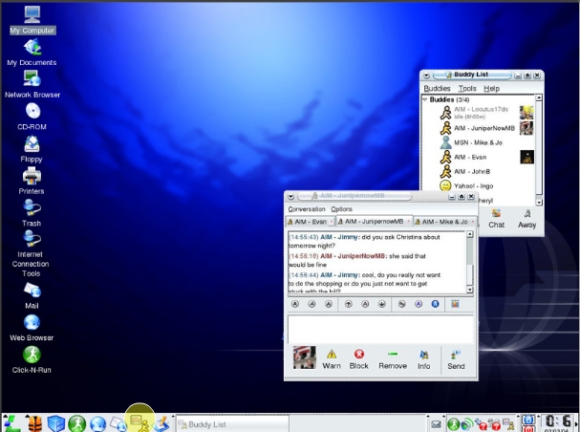This screenshot has width=580, height=432.
Task: Click the font face selection icon
Action: tap(401, 304)
